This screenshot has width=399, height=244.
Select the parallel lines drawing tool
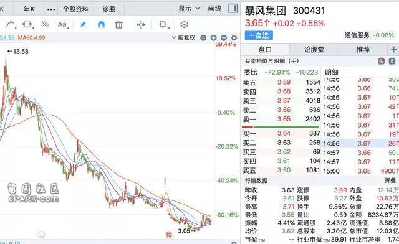coord(44,24)
